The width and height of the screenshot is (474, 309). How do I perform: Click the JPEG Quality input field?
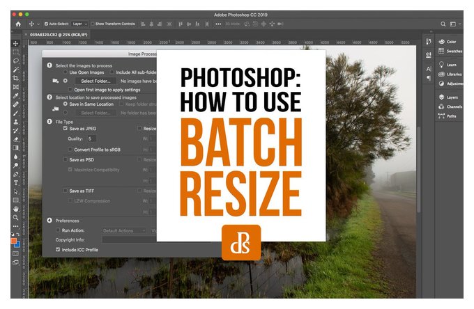(x=91, y=138)
